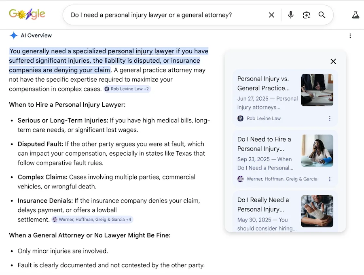Expand the Rob Levine Law +2 citation chip
The image size is (364, 275).
pyautogui.click(x=127, y=89)
